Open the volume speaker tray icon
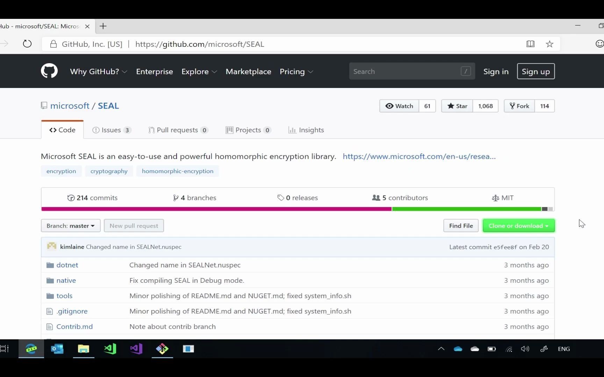The height and width of the screenshot is (377, 604). click(525, 349)
